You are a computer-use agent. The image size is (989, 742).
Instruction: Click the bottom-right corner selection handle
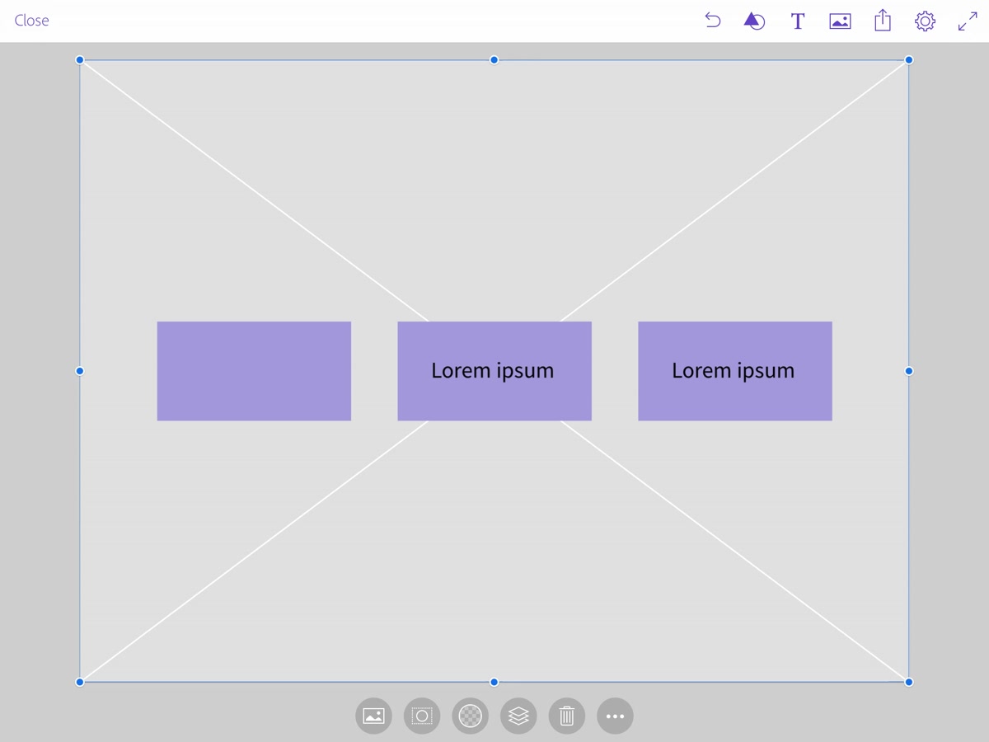pyautogui.click(x=909, y=682)
